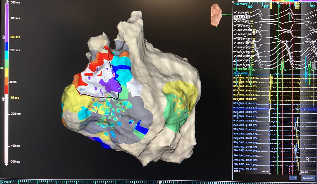Toggle the ECG aVF channel checkmark
317x184 pixels.
point(236,39)
